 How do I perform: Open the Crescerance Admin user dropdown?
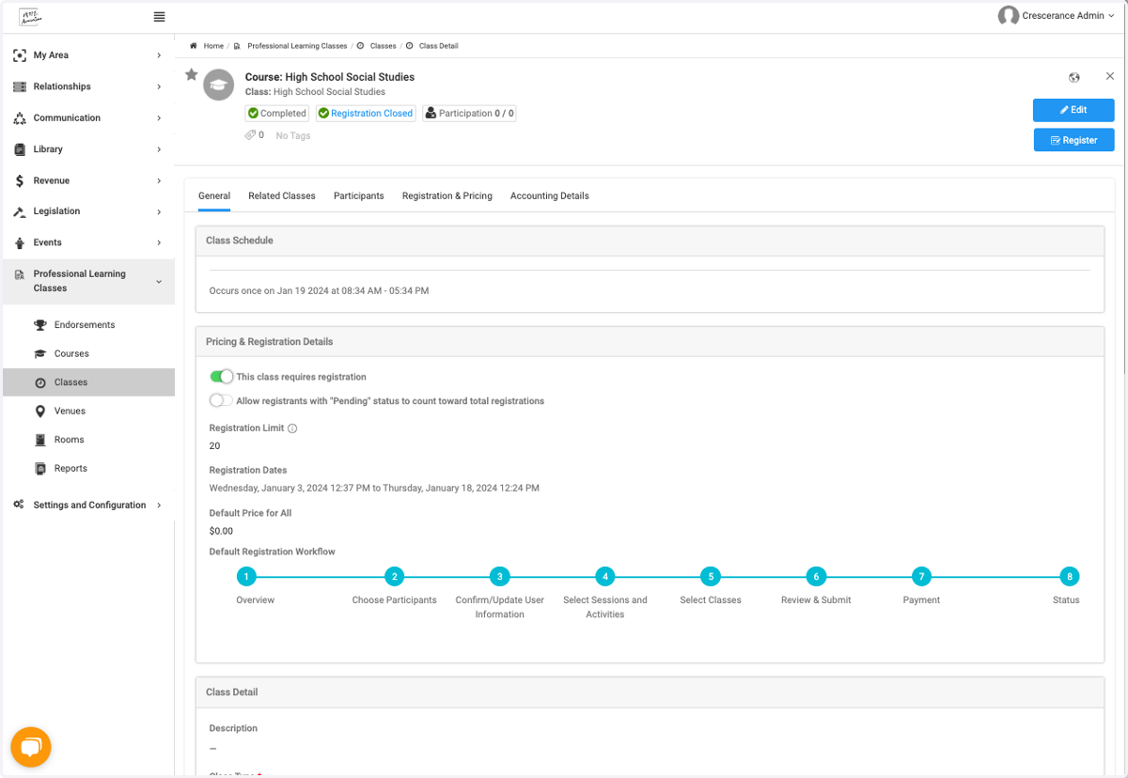point(1057,16)
